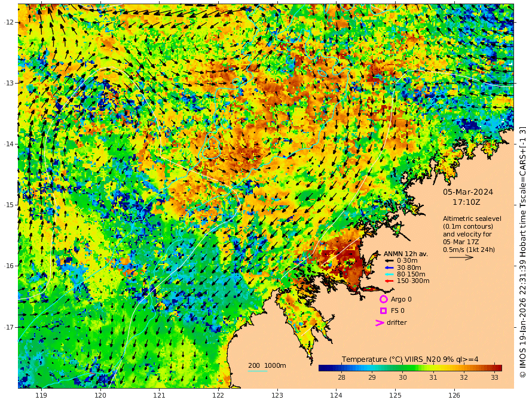Click the time text 17:10Z

[x=466, y=202]
